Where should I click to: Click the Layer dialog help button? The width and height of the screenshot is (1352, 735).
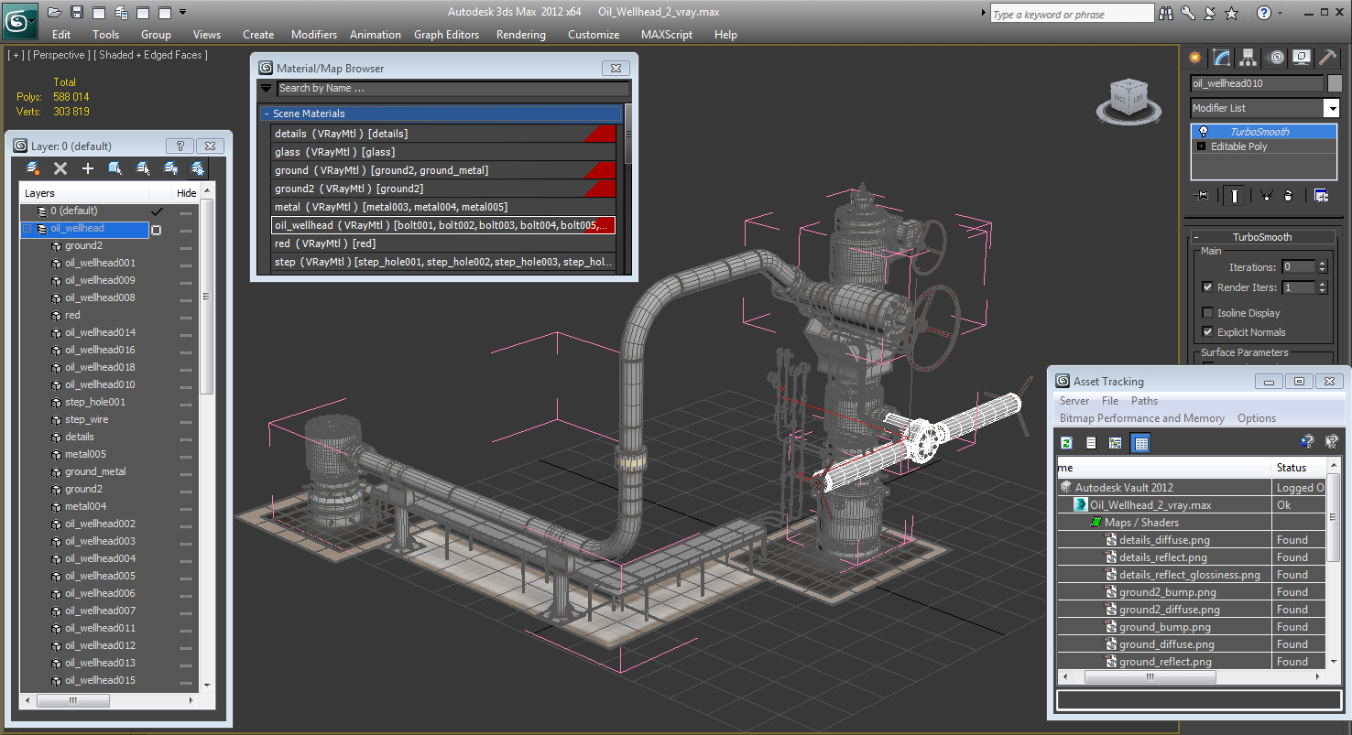coord(179,146)
